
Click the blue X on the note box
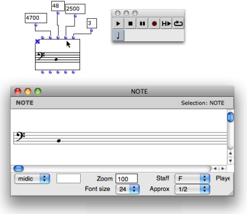click(x=37, y=41)
